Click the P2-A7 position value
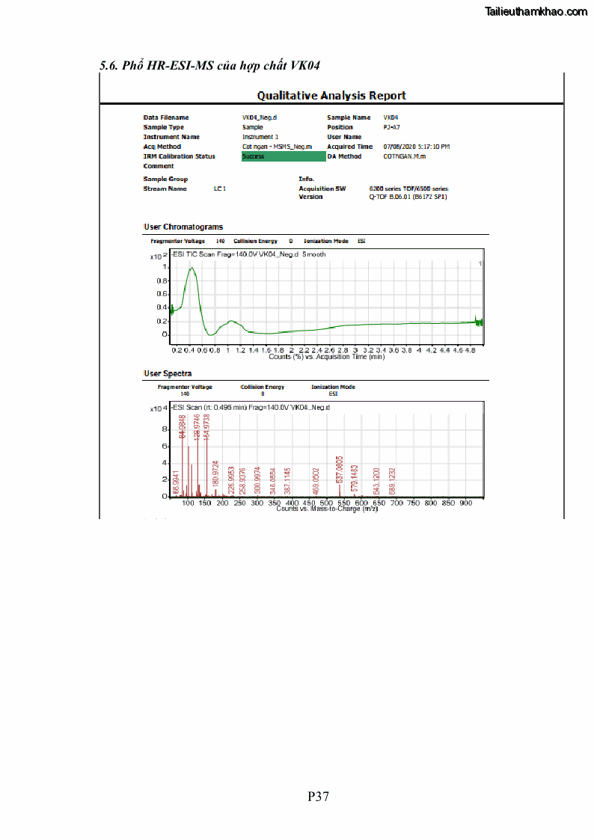Screen dimensions: 594x840 click(x=393, y=127)
